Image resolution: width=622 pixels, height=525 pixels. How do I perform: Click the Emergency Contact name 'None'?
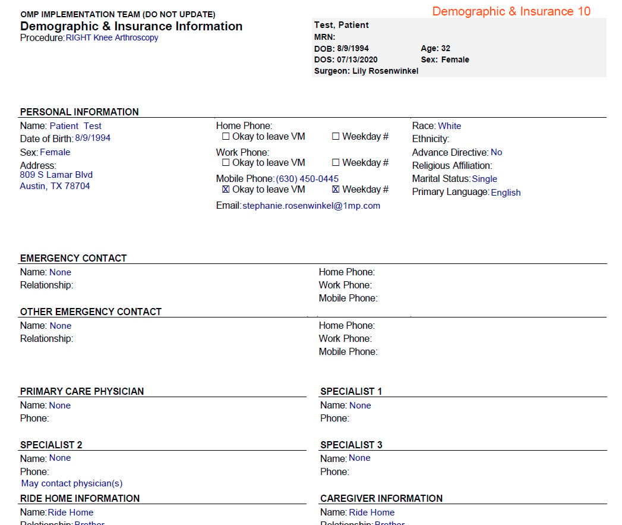point(60,272)
